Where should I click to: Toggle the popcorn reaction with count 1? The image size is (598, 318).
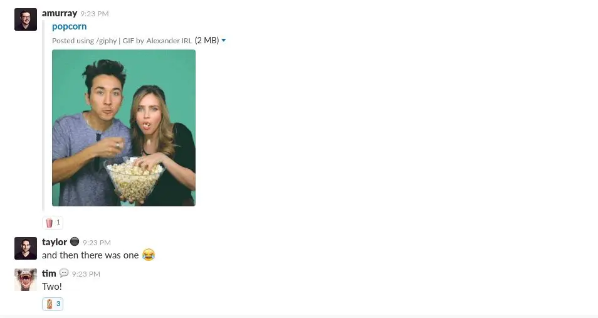53,223
